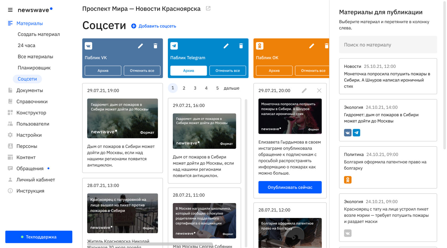Click Отменить все for Паблик OK
Viewport: 447px width, 248px height.
(312, 71)
